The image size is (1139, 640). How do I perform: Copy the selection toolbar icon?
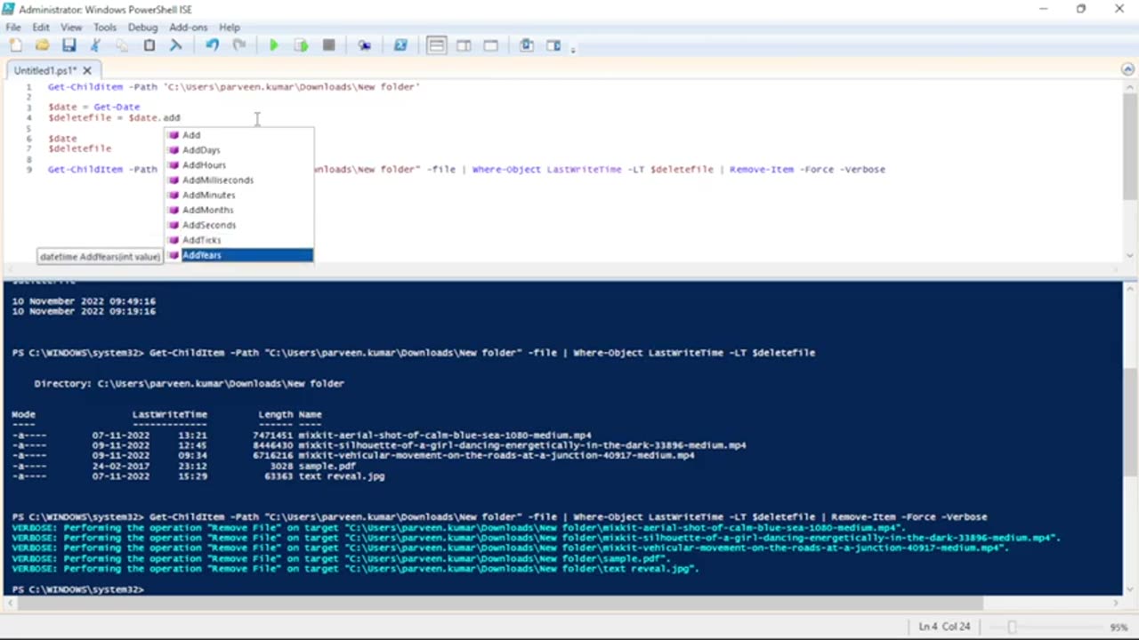122,45
